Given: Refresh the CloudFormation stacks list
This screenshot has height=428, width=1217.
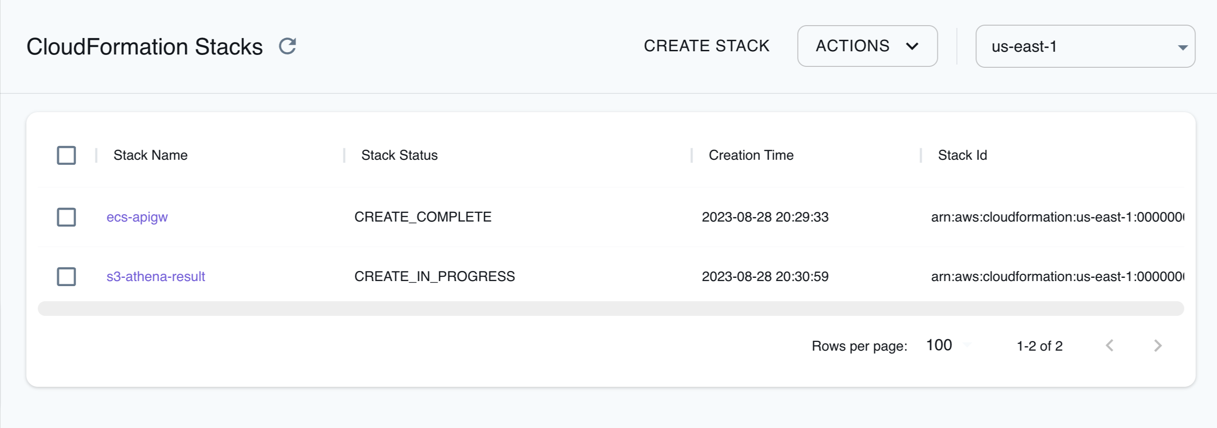Looking at the screenshot, I should pyautogui.click(x=288, y=46).
